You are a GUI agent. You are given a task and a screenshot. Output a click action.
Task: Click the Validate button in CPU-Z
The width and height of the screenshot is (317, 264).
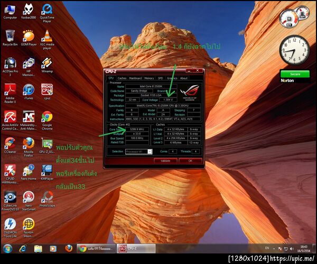[165, 161]
